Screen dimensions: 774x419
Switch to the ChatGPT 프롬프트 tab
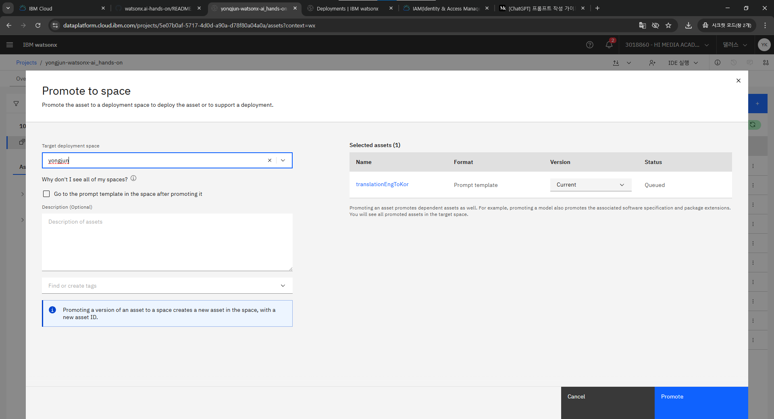[x=542, y=8]
